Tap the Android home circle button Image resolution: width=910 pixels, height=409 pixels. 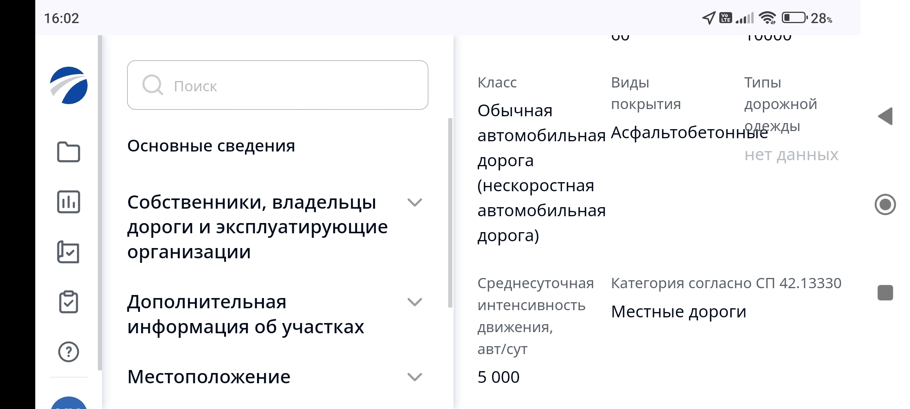(885, 204)
